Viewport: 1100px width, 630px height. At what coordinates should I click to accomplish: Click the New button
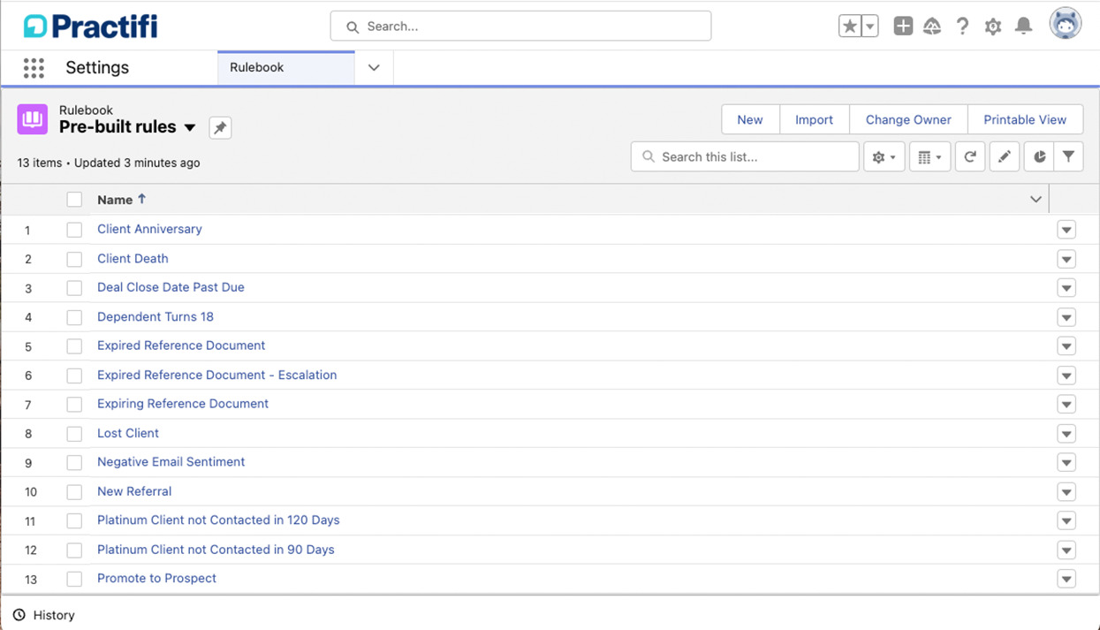[x=750, y=120]
